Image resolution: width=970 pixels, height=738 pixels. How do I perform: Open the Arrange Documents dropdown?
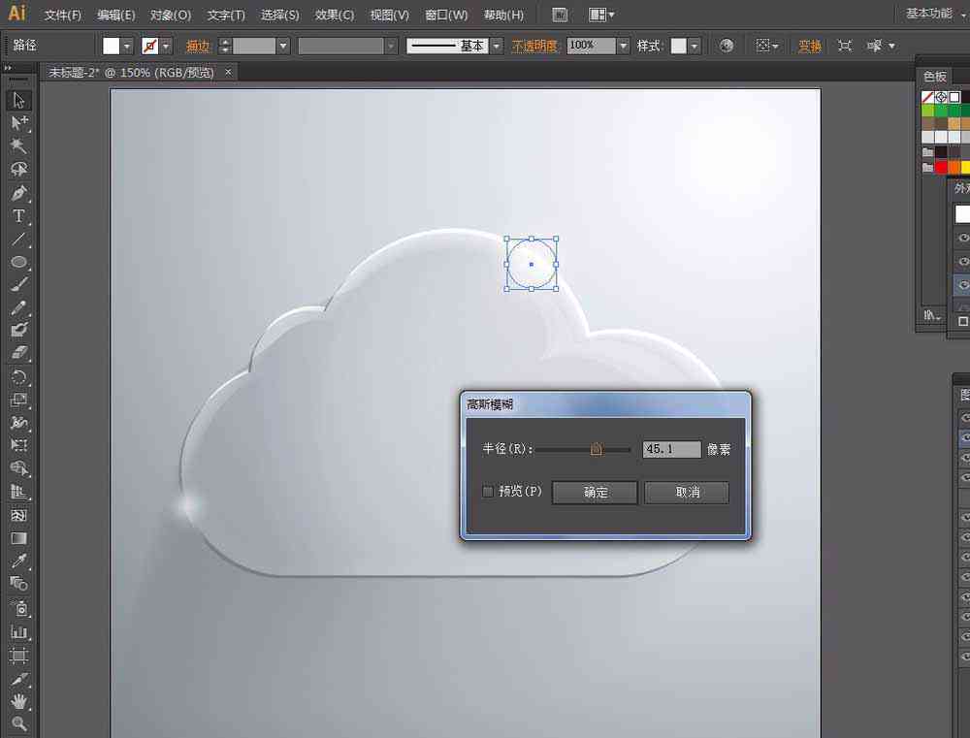(601, 15)
